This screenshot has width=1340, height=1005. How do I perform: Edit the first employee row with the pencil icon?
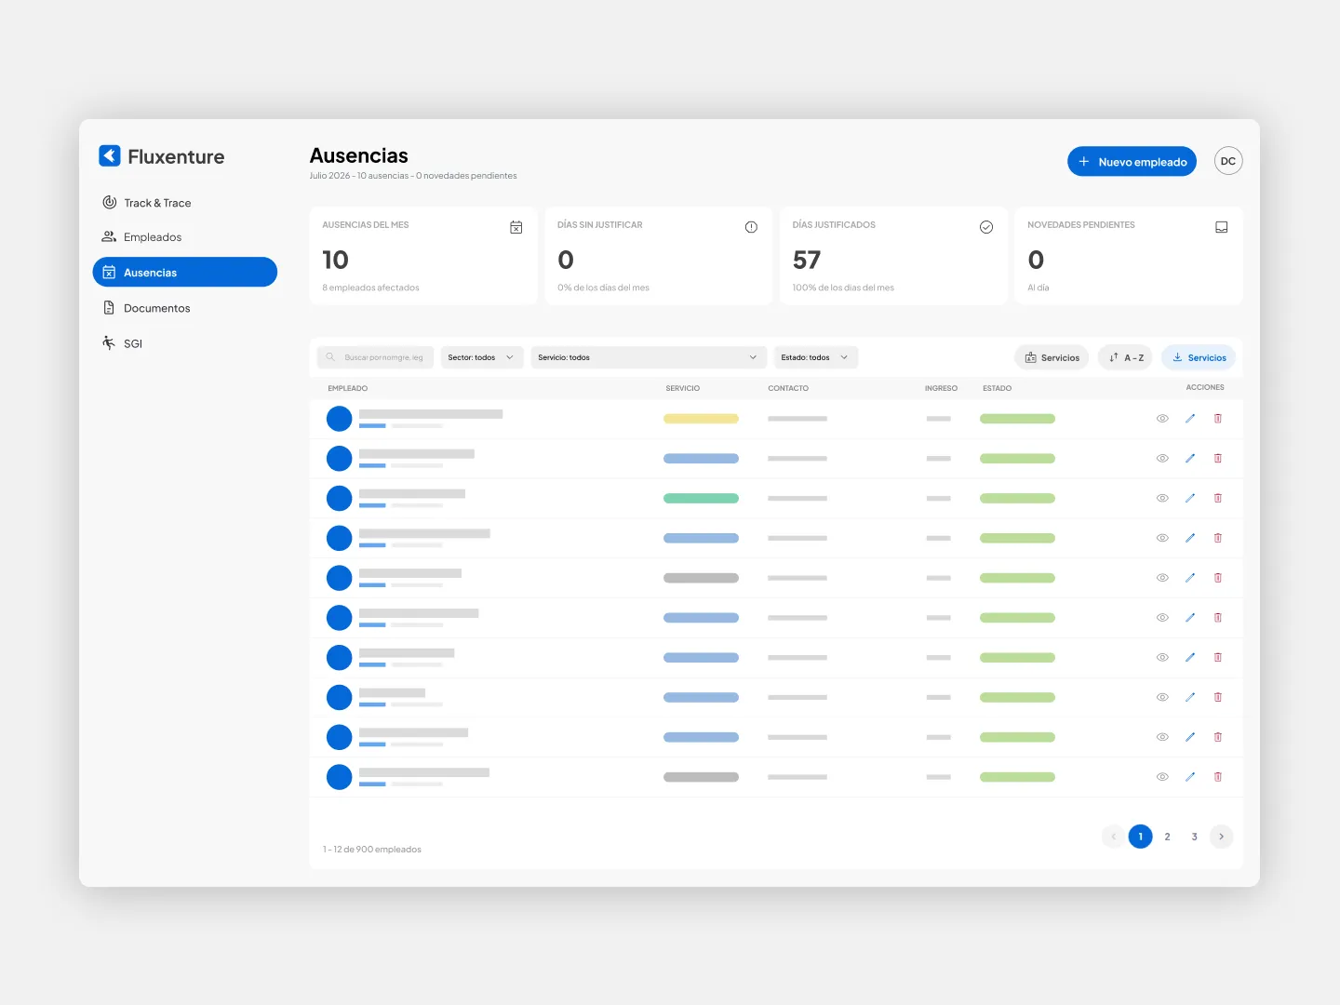[x=1190, y=419]
